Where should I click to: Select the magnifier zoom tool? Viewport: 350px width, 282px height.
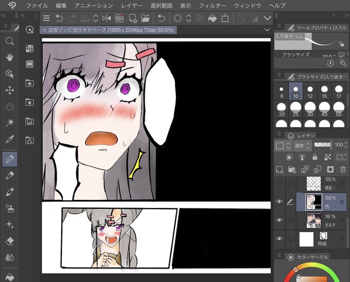click(x=10, y=41)
